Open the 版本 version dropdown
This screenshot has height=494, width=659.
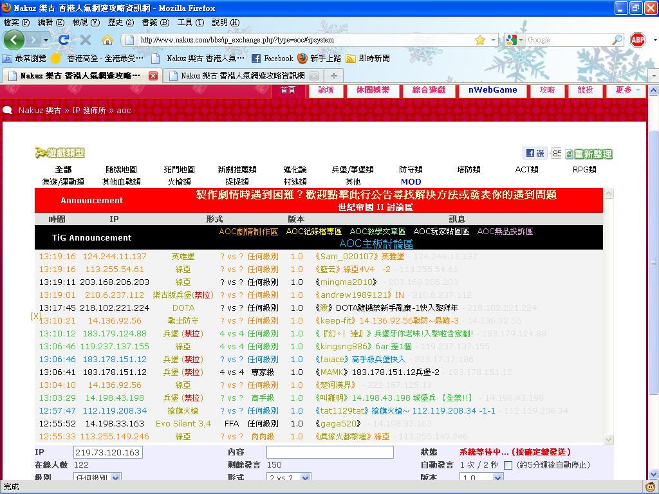tap(481, 478)
